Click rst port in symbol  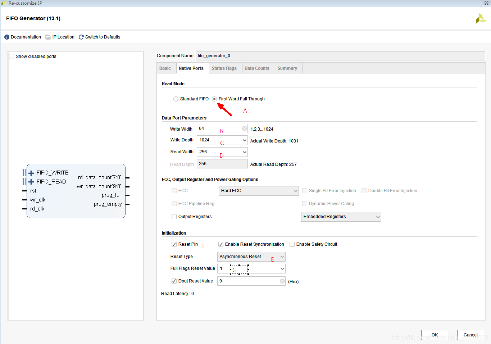(x=33, y=191)
